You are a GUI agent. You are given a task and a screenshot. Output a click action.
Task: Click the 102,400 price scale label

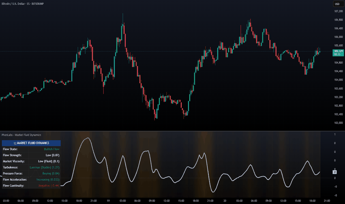pos(339,115)
